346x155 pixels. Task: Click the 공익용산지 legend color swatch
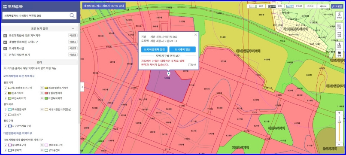tap(46, 150)
